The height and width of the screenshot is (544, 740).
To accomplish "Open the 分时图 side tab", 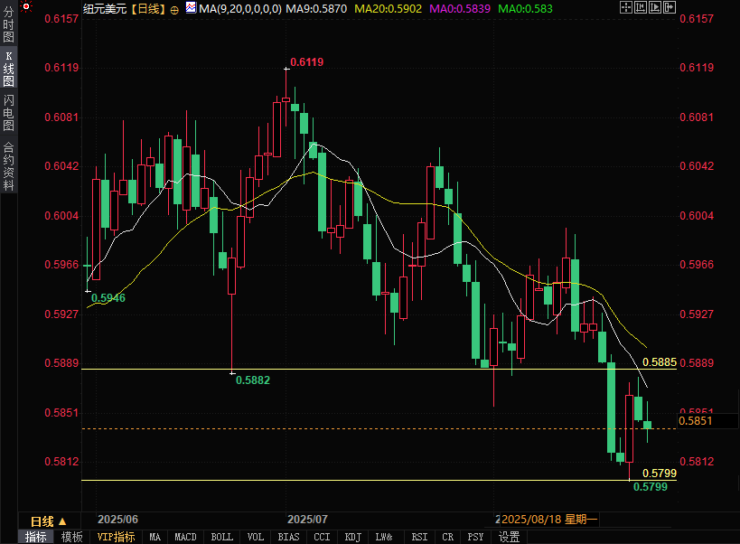I will tap(8, 24).
